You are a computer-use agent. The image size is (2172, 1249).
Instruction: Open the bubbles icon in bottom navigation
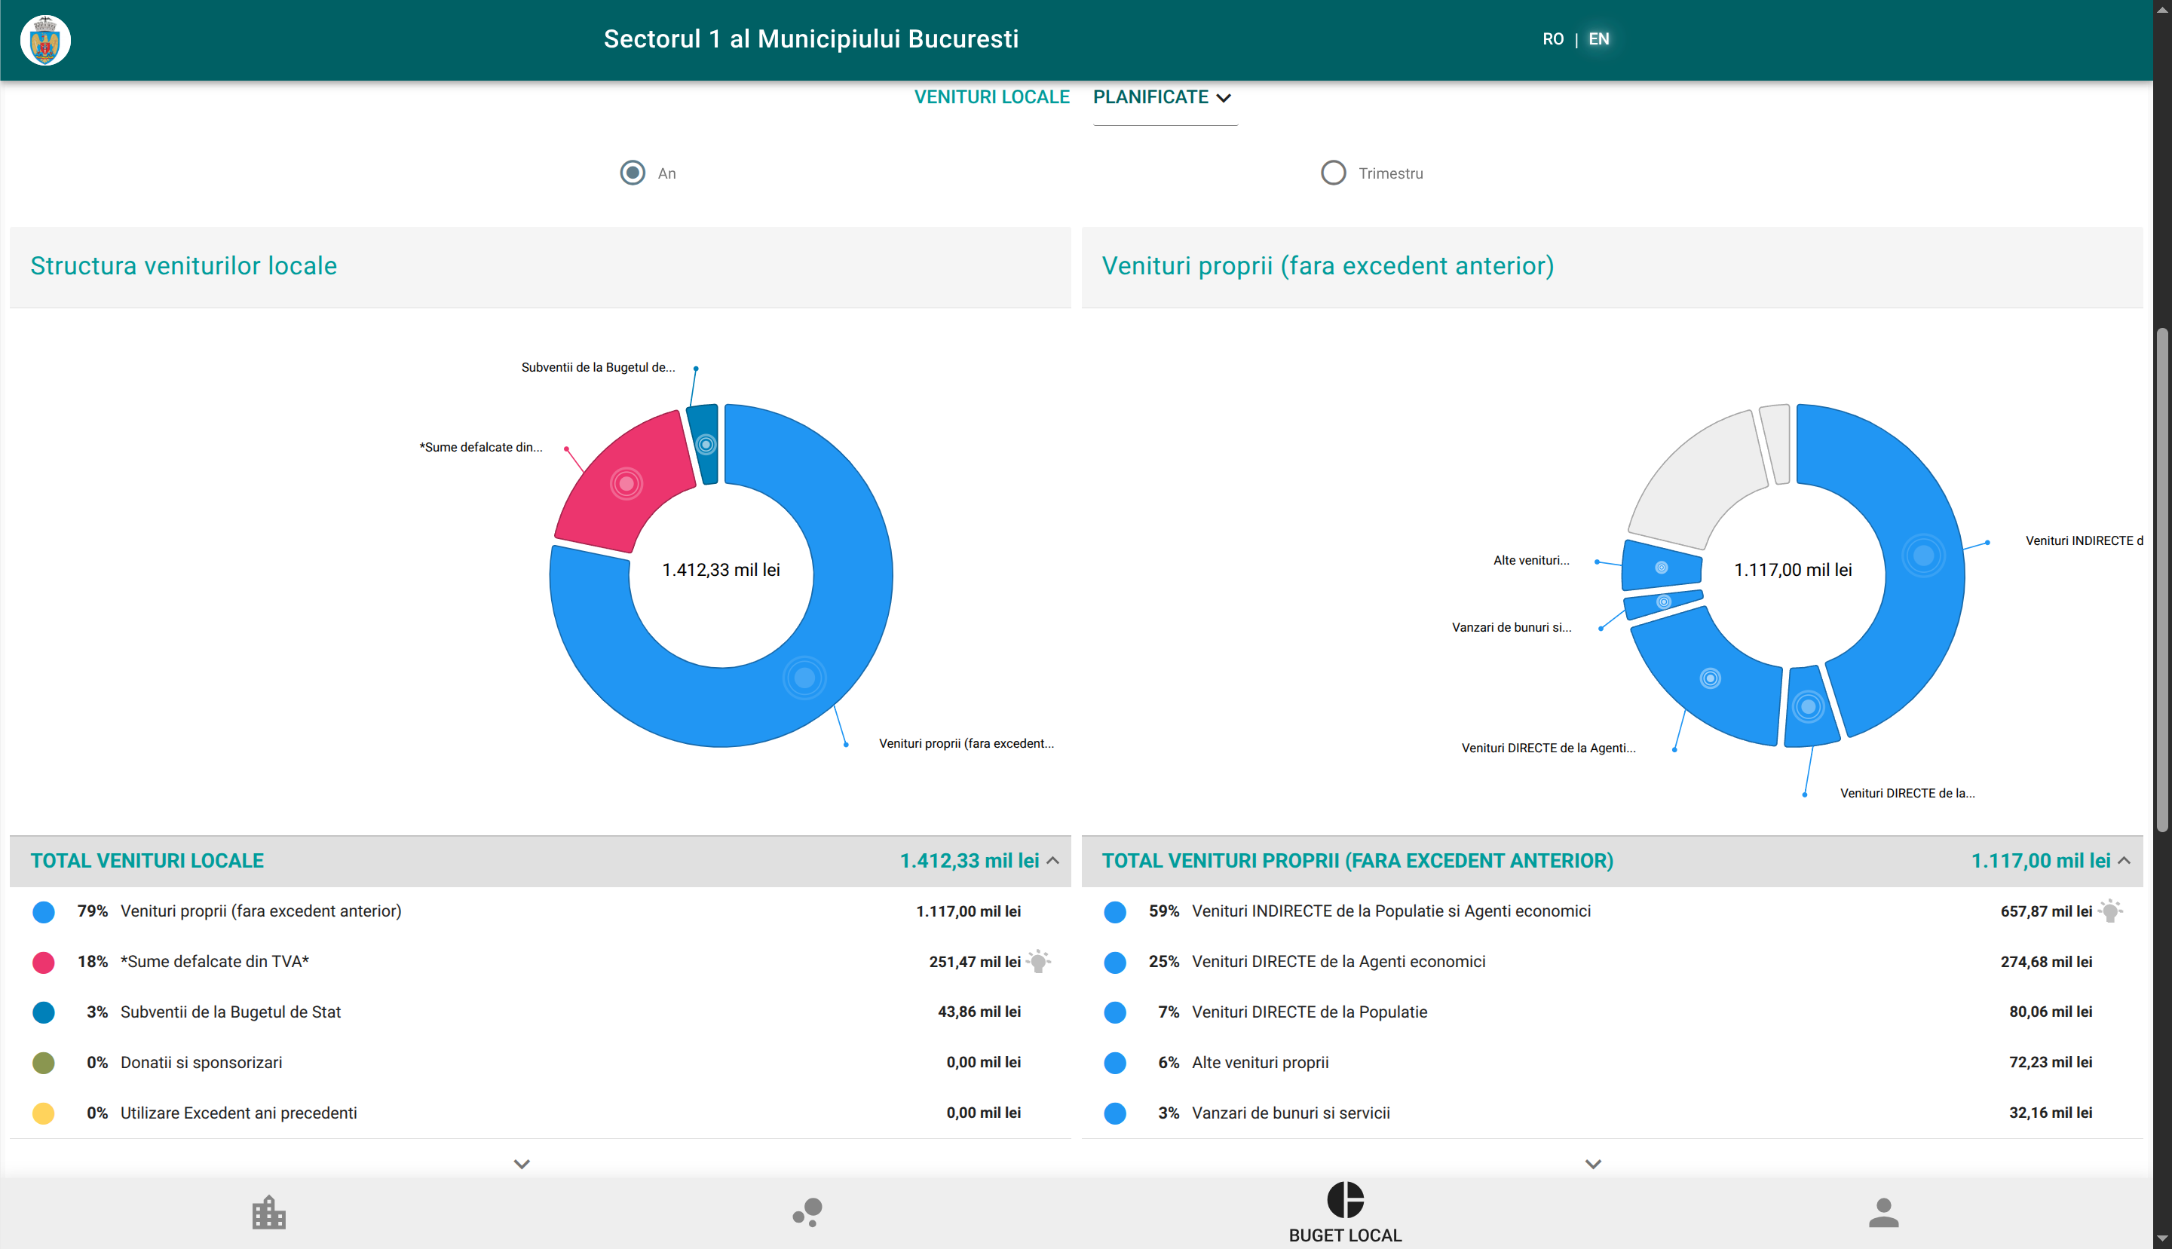click(x=807, y=1212)
